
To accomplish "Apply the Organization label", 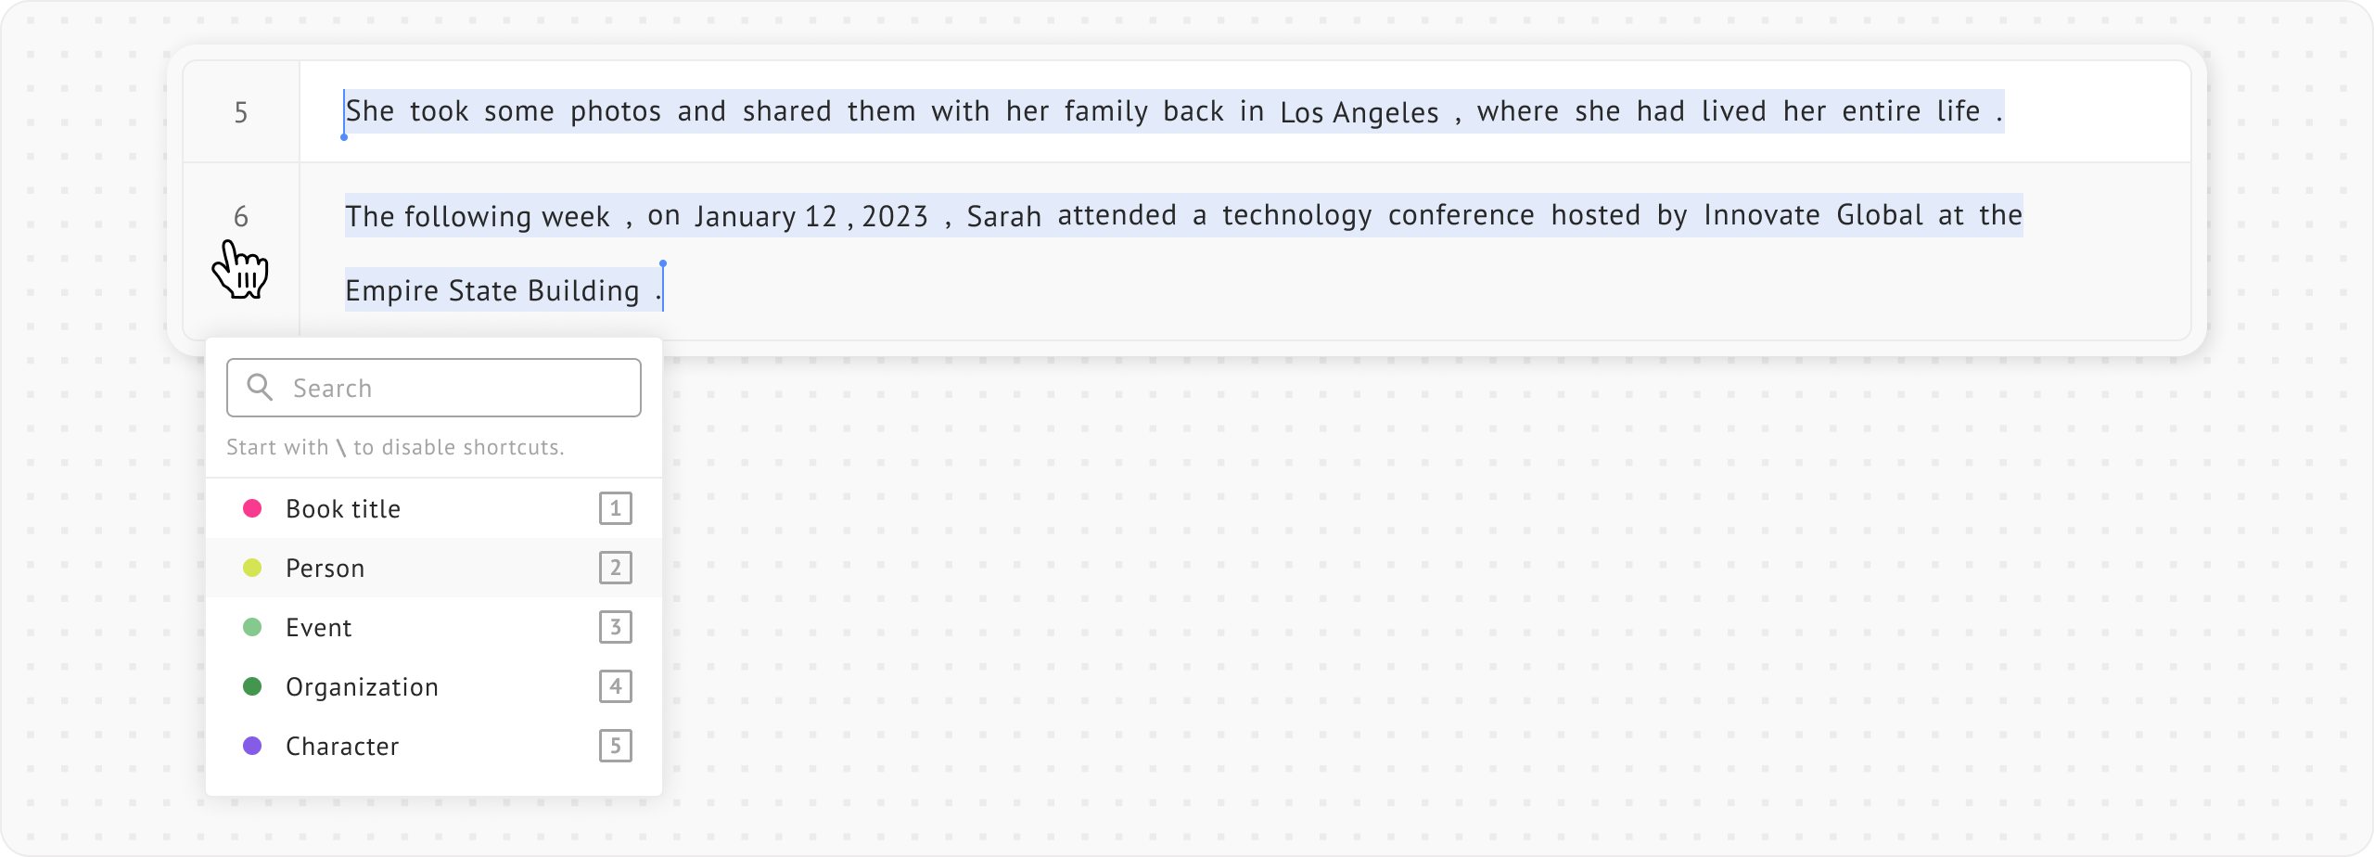I will (362, 686).
